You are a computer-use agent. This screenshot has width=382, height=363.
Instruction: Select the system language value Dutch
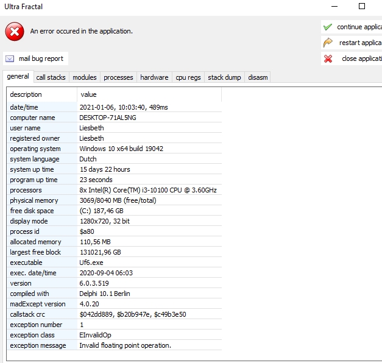[x=88, y=159]
